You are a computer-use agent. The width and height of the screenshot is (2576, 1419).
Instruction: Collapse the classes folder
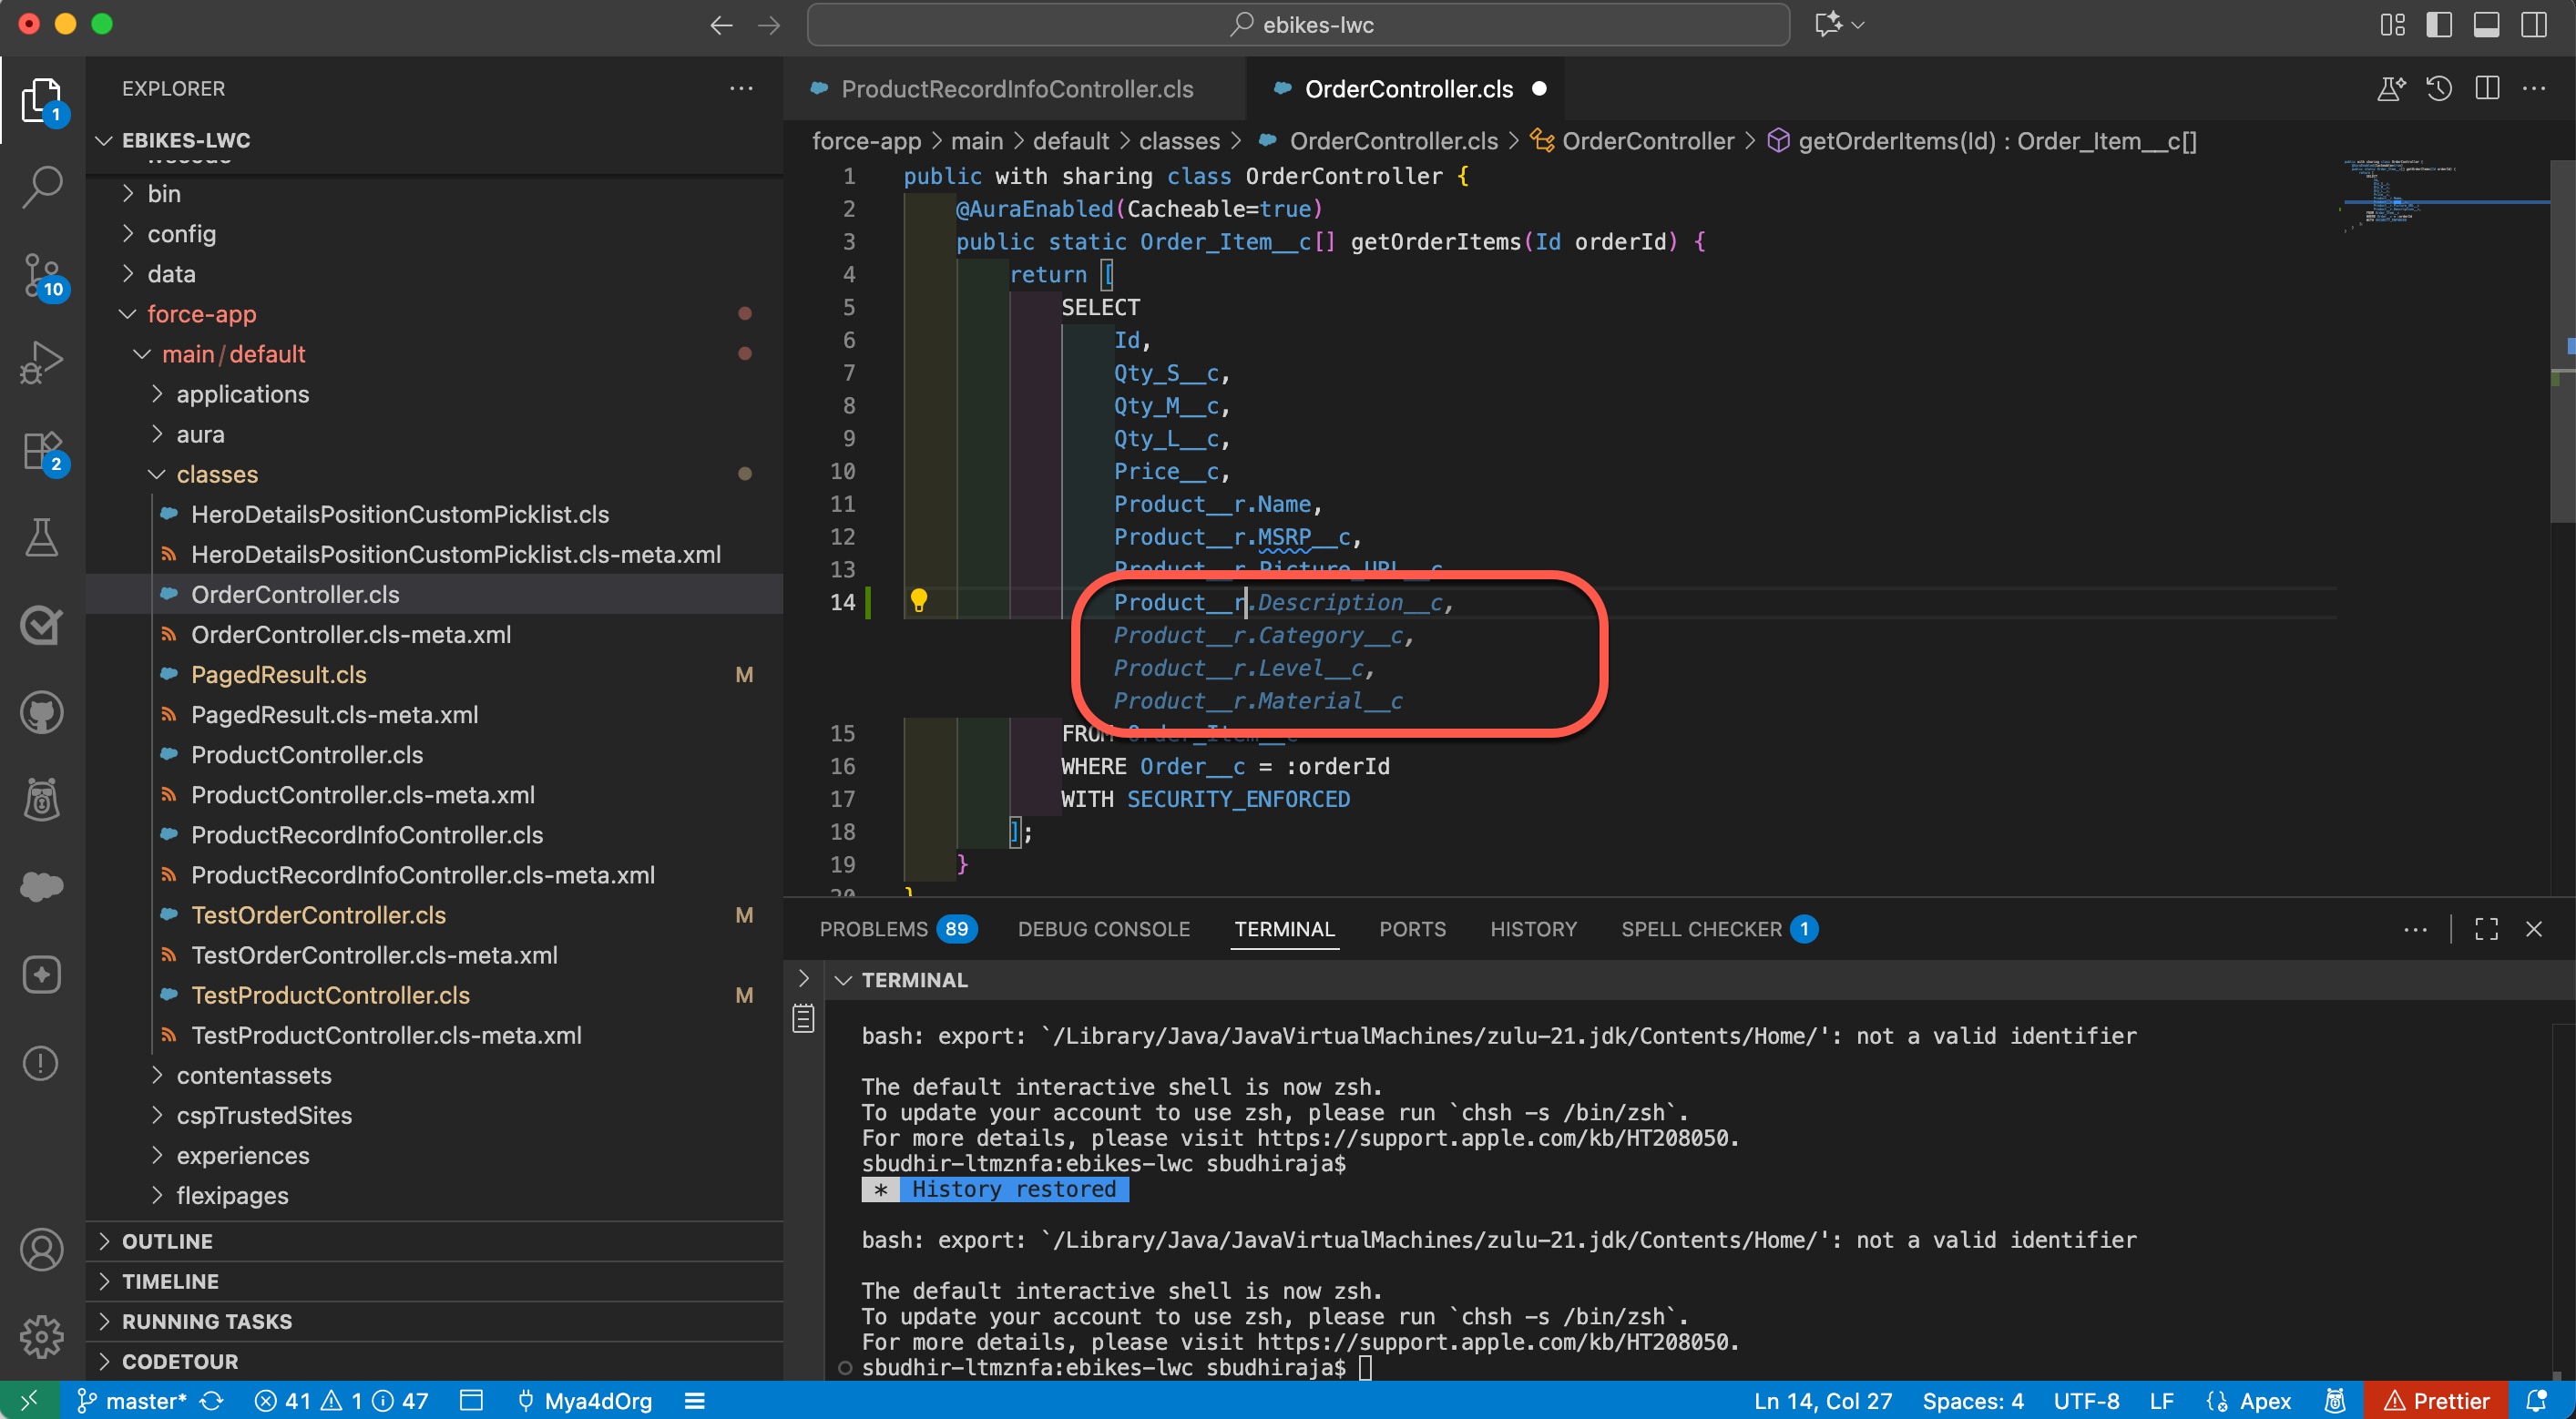tap(217, 474)
